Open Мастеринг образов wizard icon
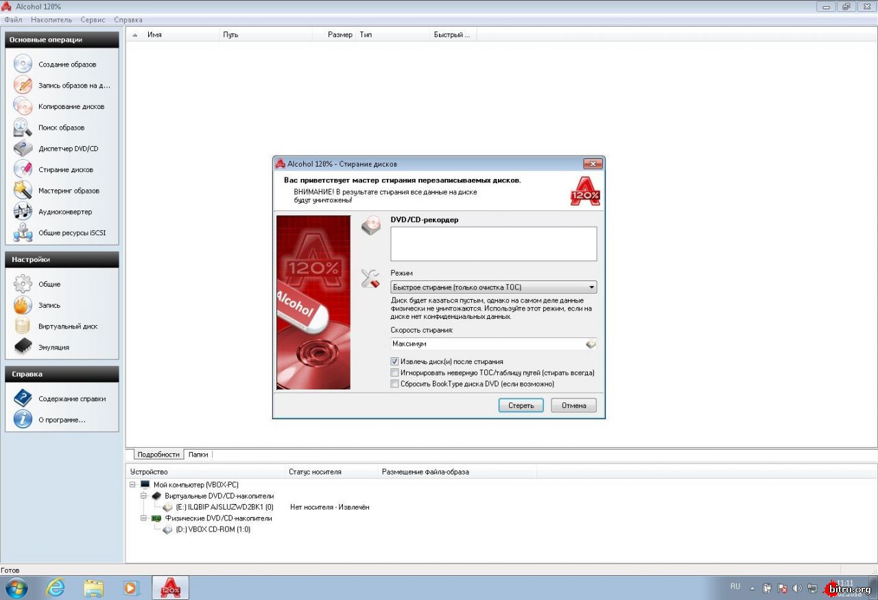The width and height of the screenshot is (878, 600). (23, 191)
